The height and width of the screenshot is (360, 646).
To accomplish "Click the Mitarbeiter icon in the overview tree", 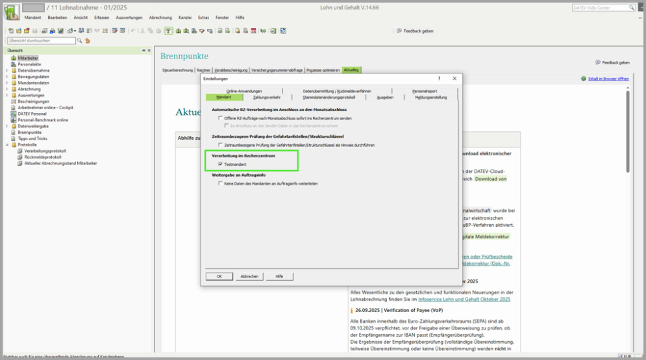I will 14,58.
